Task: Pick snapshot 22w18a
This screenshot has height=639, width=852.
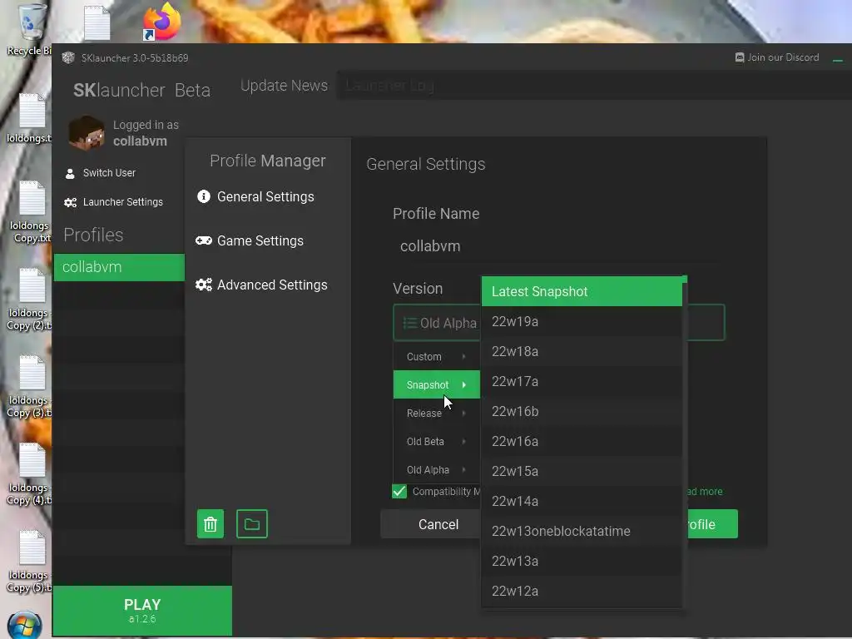Action: (x=582, y=351)
